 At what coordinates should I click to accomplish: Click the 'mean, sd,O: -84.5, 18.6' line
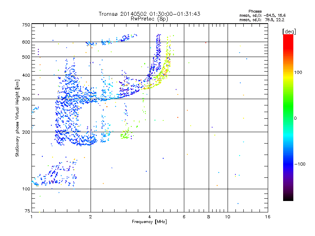click(x=262, y=15)
